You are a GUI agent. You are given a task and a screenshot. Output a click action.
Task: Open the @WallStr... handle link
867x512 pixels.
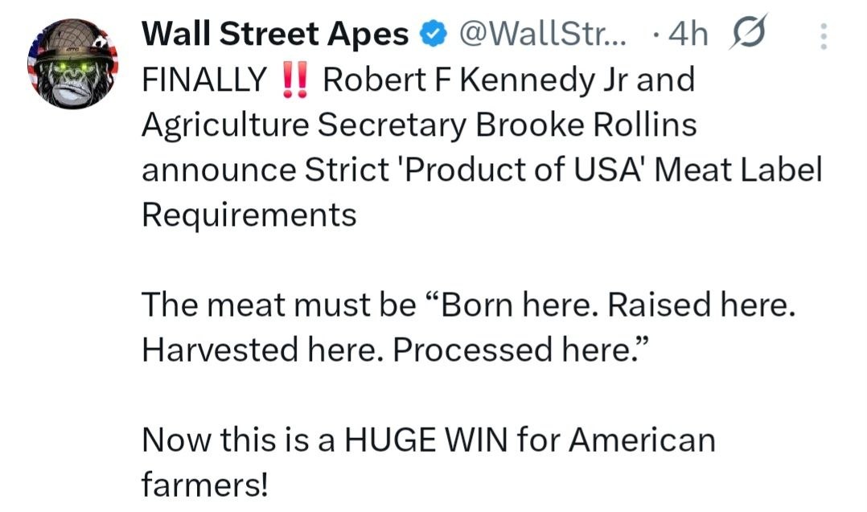[543, 33]
